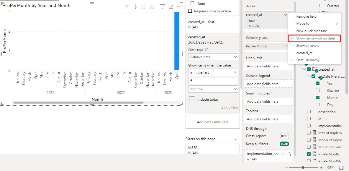Viewport: 349px width, 171px height.
Task: Expand the implementation_id filter chevron
Action: (278, 154)
